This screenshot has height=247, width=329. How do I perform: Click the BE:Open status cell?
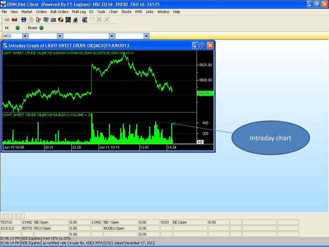click(x=190, y=222)
